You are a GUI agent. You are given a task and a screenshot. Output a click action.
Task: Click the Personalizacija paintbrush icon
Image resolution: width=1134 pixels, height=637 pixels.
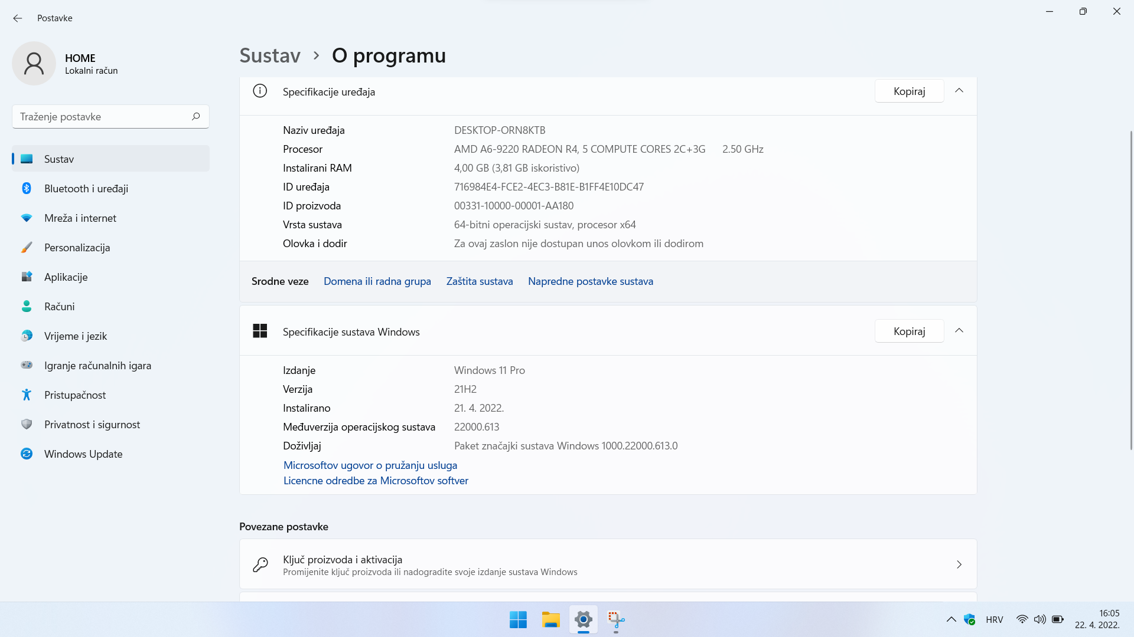(x=27, y=247)
